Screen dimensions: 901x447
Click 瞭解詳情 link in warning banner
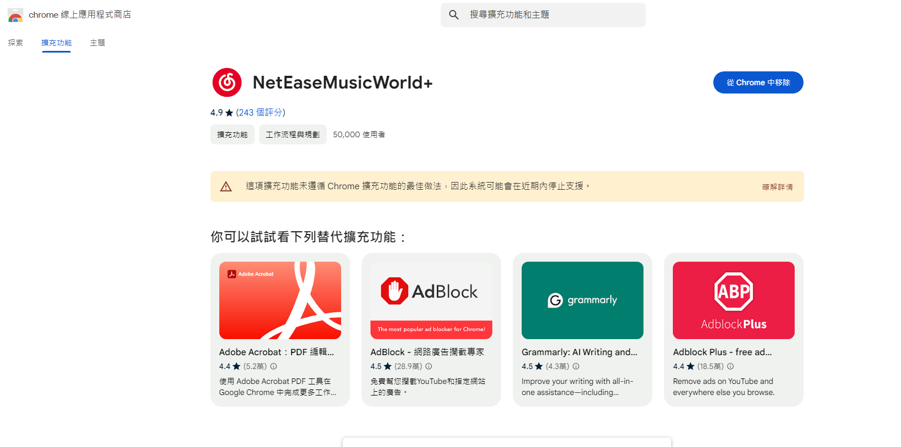click(x=778, y=187)
